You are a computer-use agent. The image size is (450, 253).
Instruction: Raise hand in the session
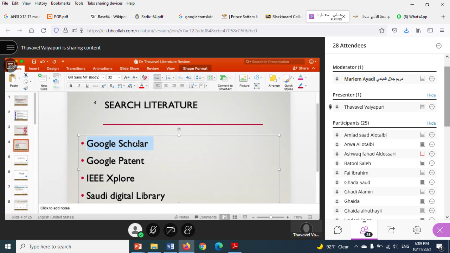click(188, 230)
